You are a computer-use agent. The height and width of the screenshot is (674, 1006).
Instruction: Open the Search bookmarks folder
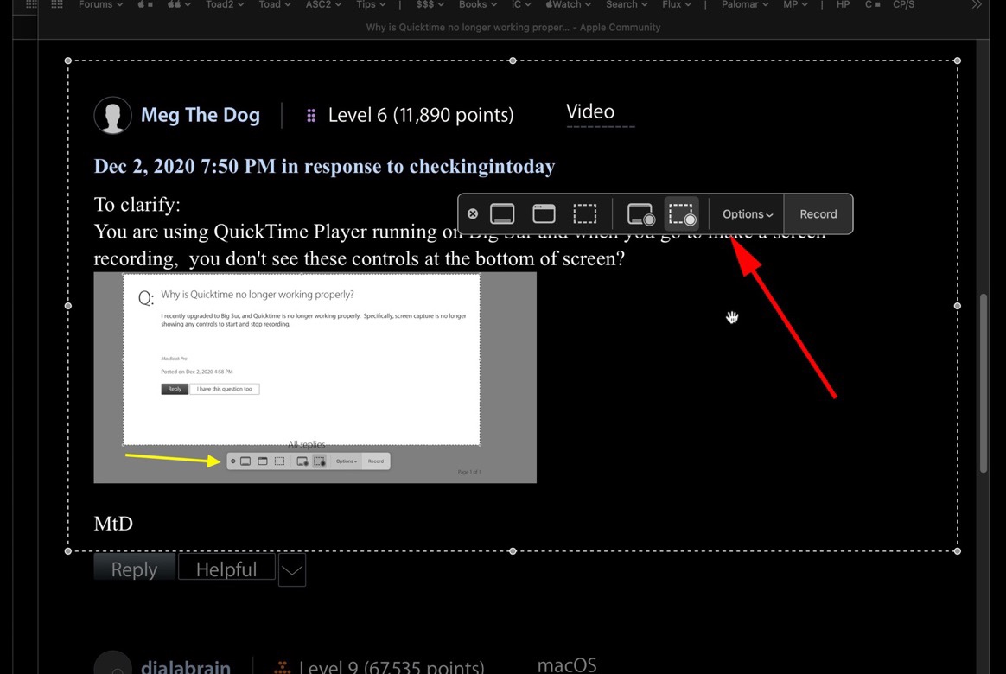click(627, 4)
